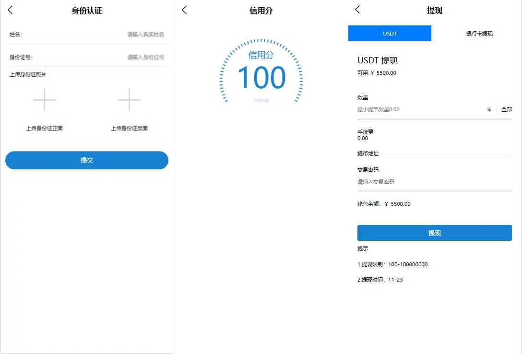Image resolution: width=522 pixels, height=354 pixels.
Task: Tap the back arrow on 信用分 page
Action: pos(184,10)
